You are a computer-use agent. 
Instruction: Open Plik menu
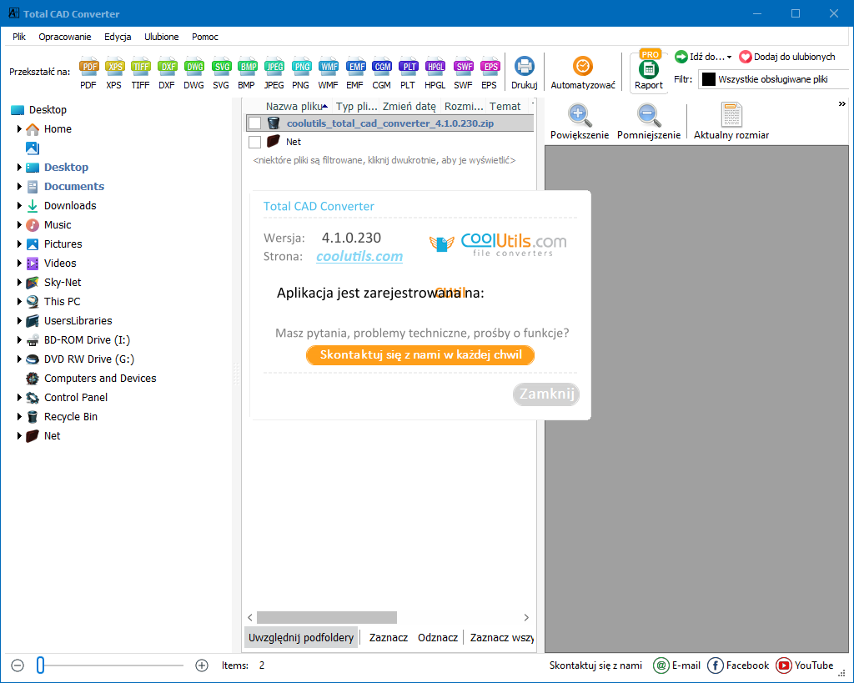19,37
